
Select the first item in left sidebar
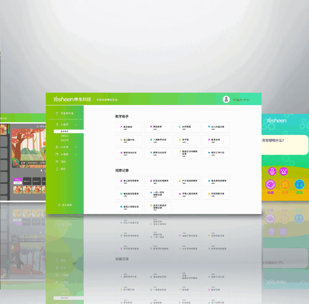(x=64, y=114)
